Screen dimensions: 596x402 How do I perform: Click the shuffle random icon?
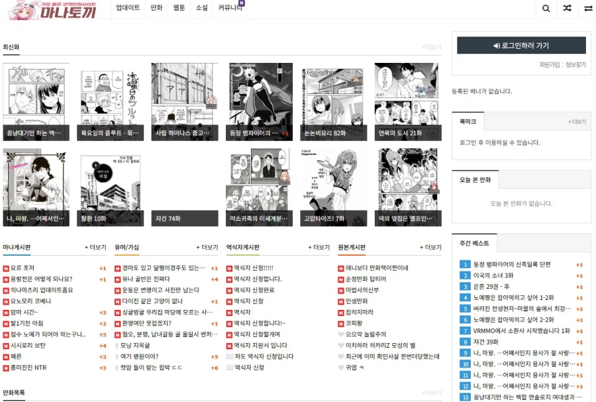[567, 8]
